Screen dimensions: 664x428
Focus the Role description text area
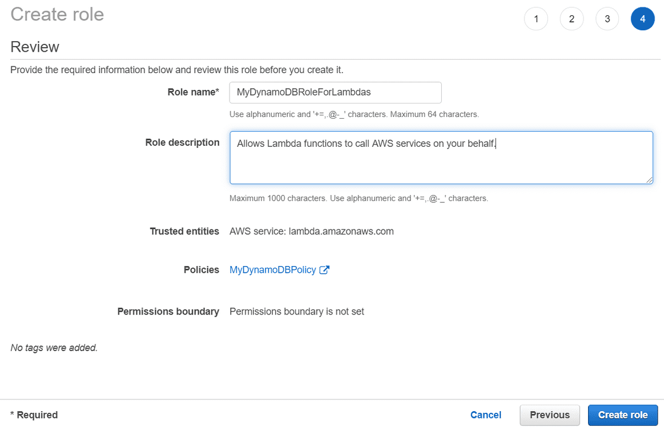click(441, 157)
